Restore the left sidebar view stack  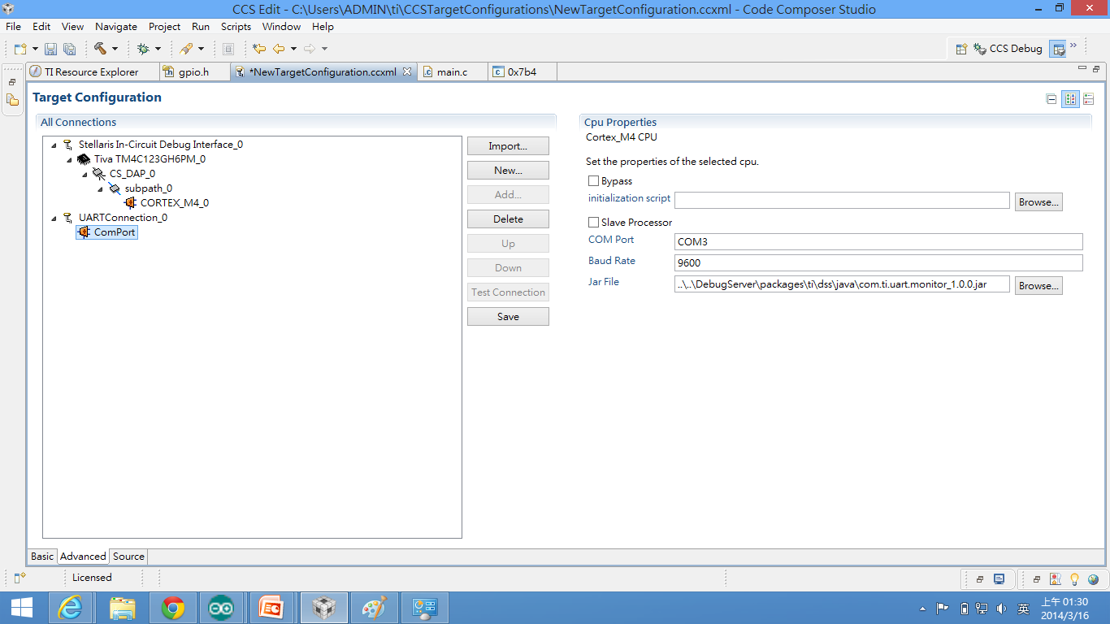point(12,82)
